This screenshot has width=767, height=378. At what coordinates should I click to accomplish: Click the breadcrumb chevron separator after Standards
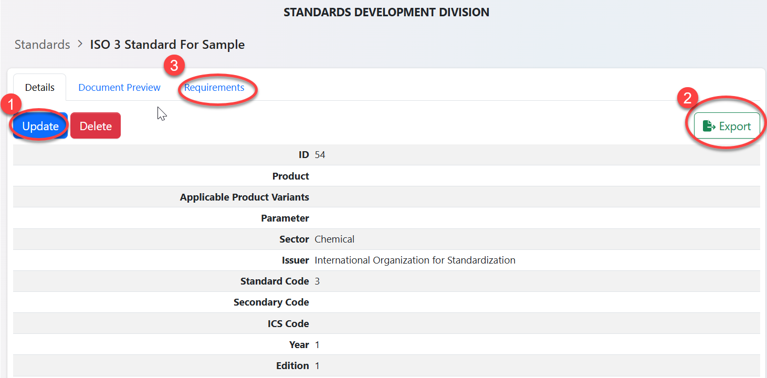coord(80,44)
